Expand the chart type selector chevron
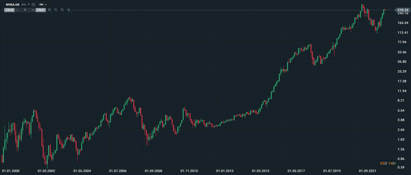 click(28, 4)
